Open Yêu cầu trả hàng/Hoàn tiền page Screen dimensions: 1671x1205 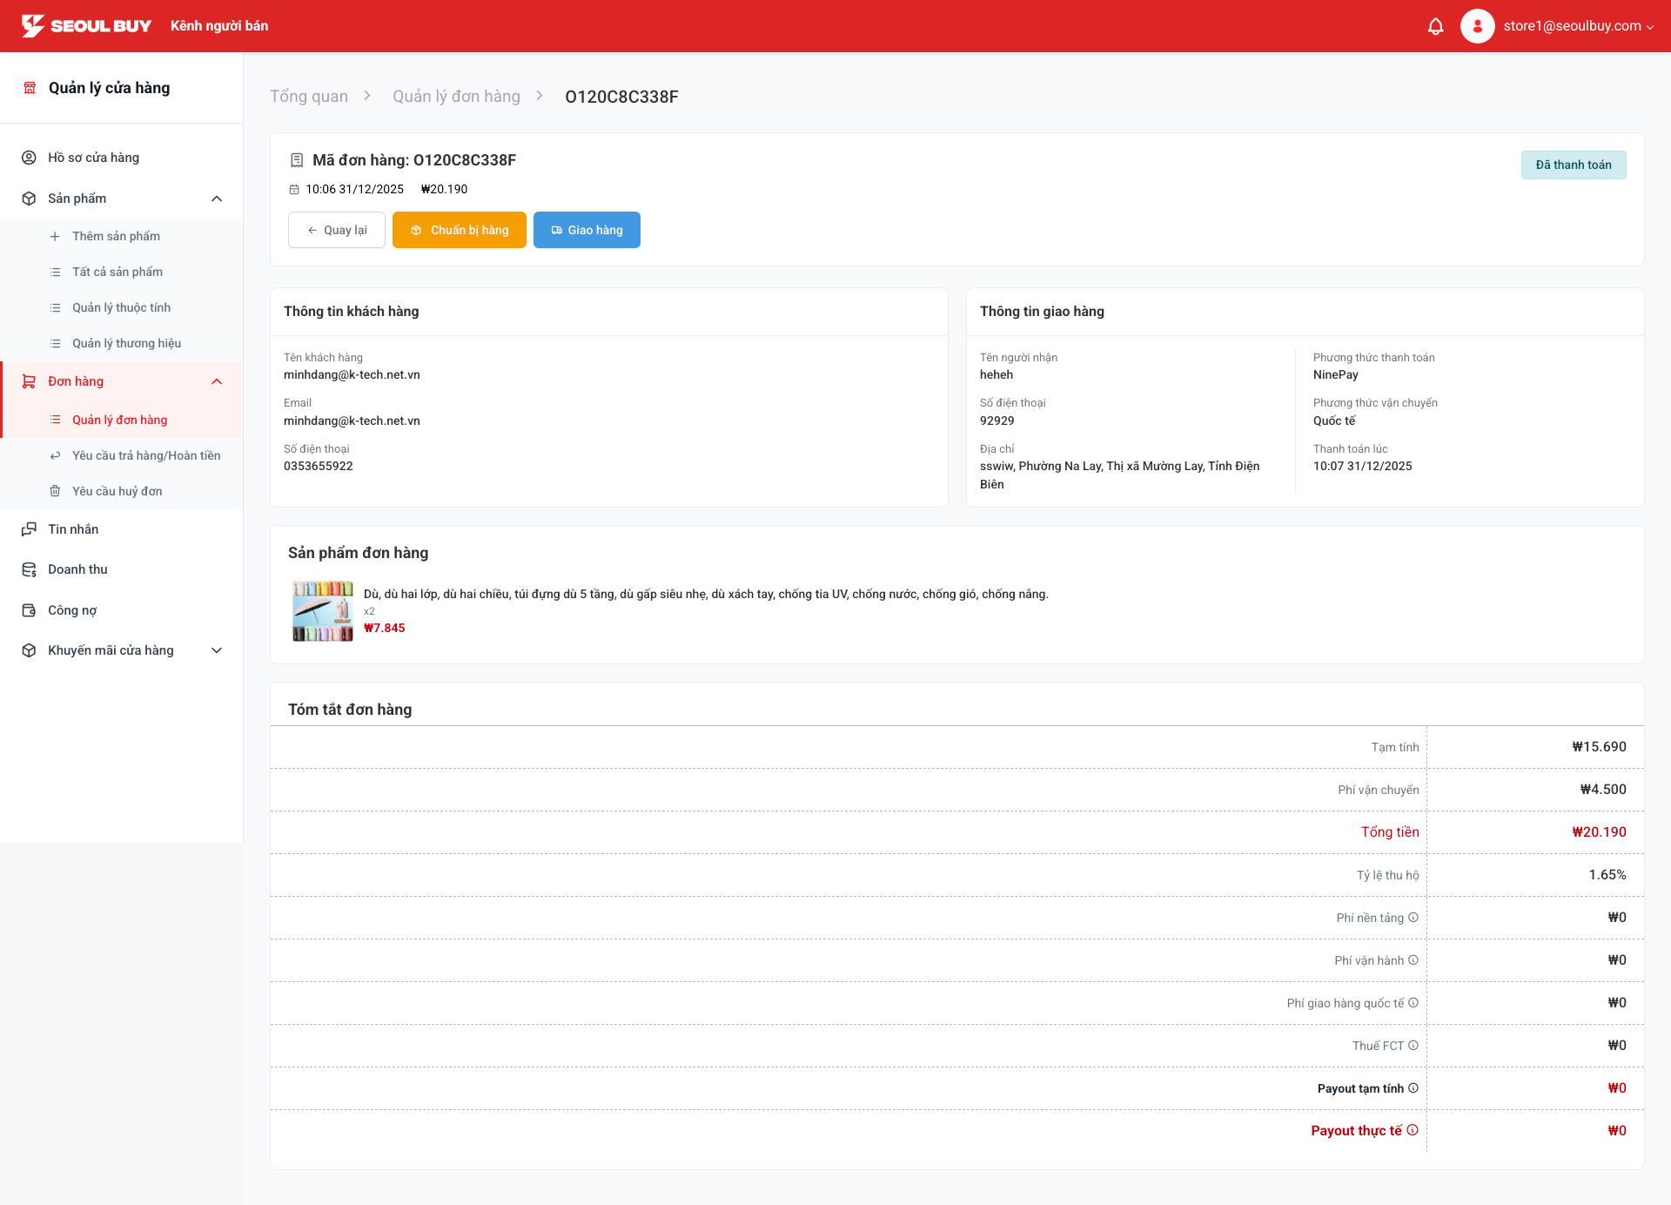coord(145,455)
